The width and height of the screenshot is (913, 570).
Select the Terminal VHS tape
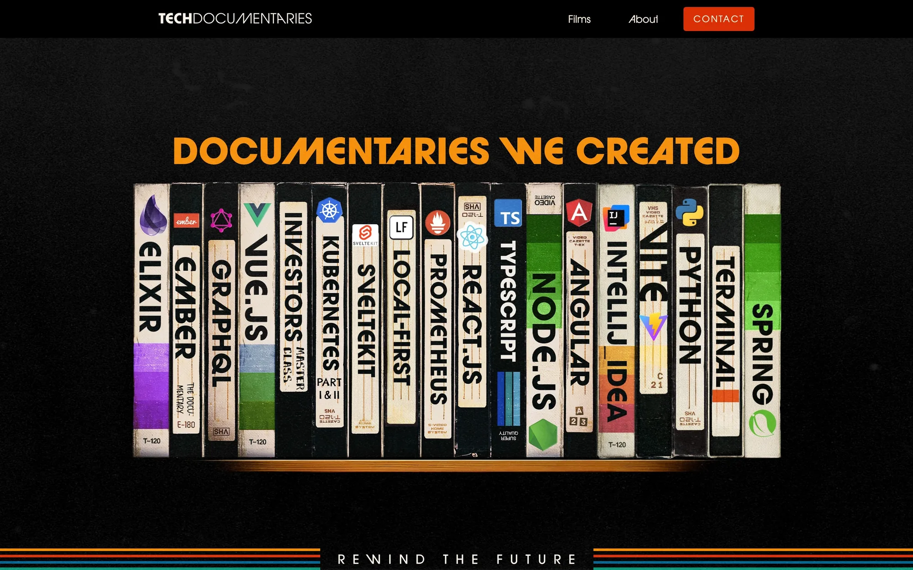tap(725, 320)
